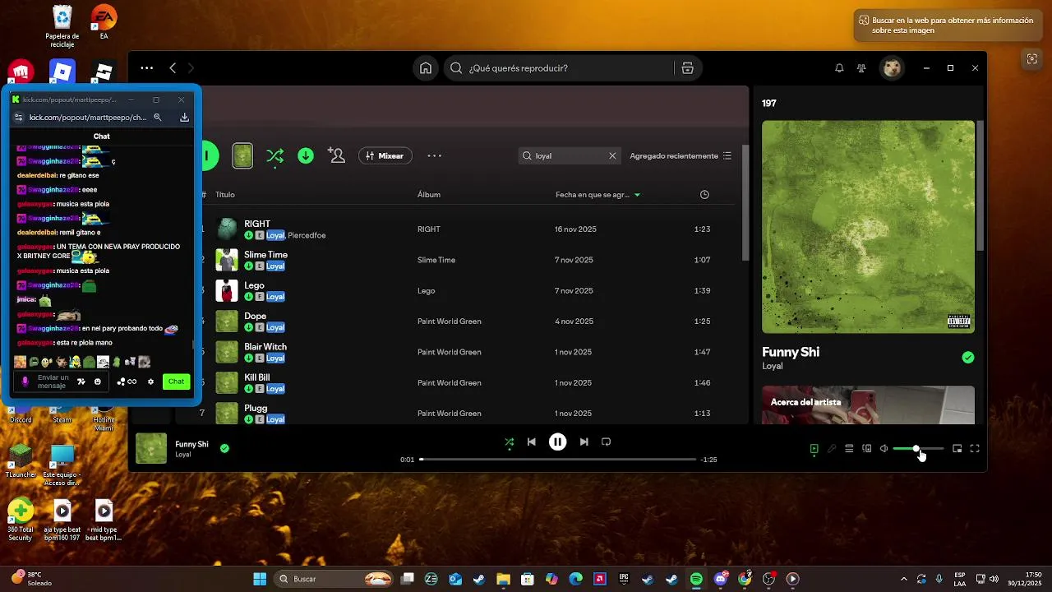Open Windows Start menu
The width and height of the screenshot is (1052, 592).
260,579
